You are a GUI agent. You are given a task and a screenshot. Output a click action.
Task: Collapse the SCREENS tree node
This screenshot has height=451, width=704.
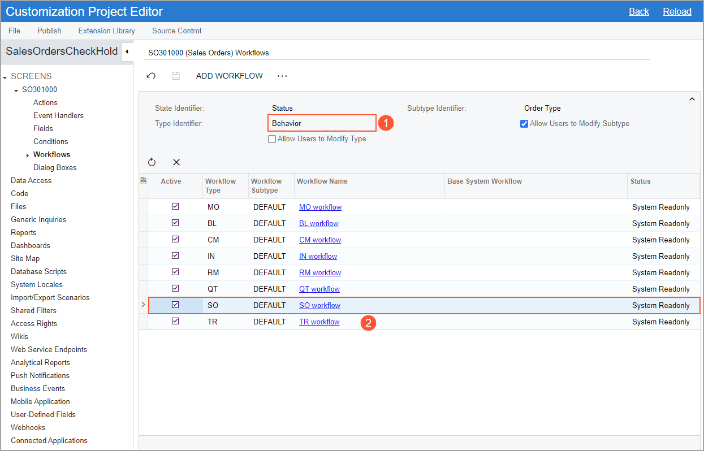click(5, 76)
